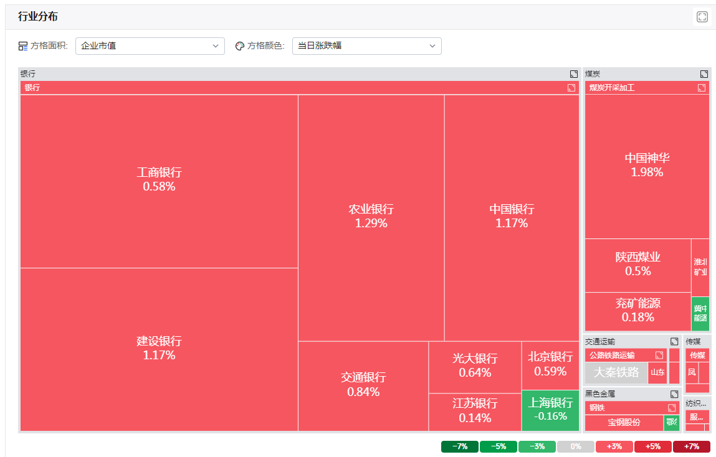
Task: Expand the 煤炭 sector group icon
Action: (704, 74)
